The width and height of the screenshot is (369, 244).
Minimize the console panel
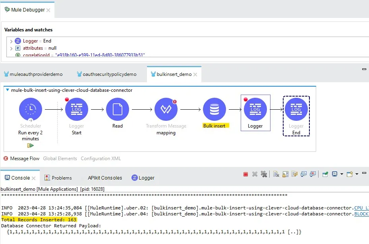point(364,173)
